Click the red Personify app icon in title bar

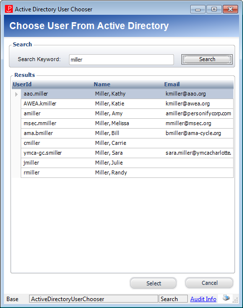pos(9,9)
